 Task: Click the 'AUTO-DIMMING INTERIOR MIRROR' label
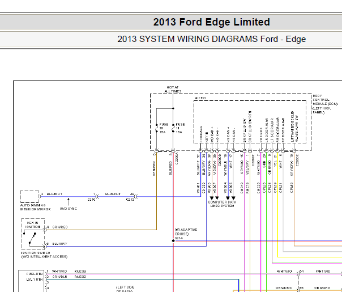(35, 208)
